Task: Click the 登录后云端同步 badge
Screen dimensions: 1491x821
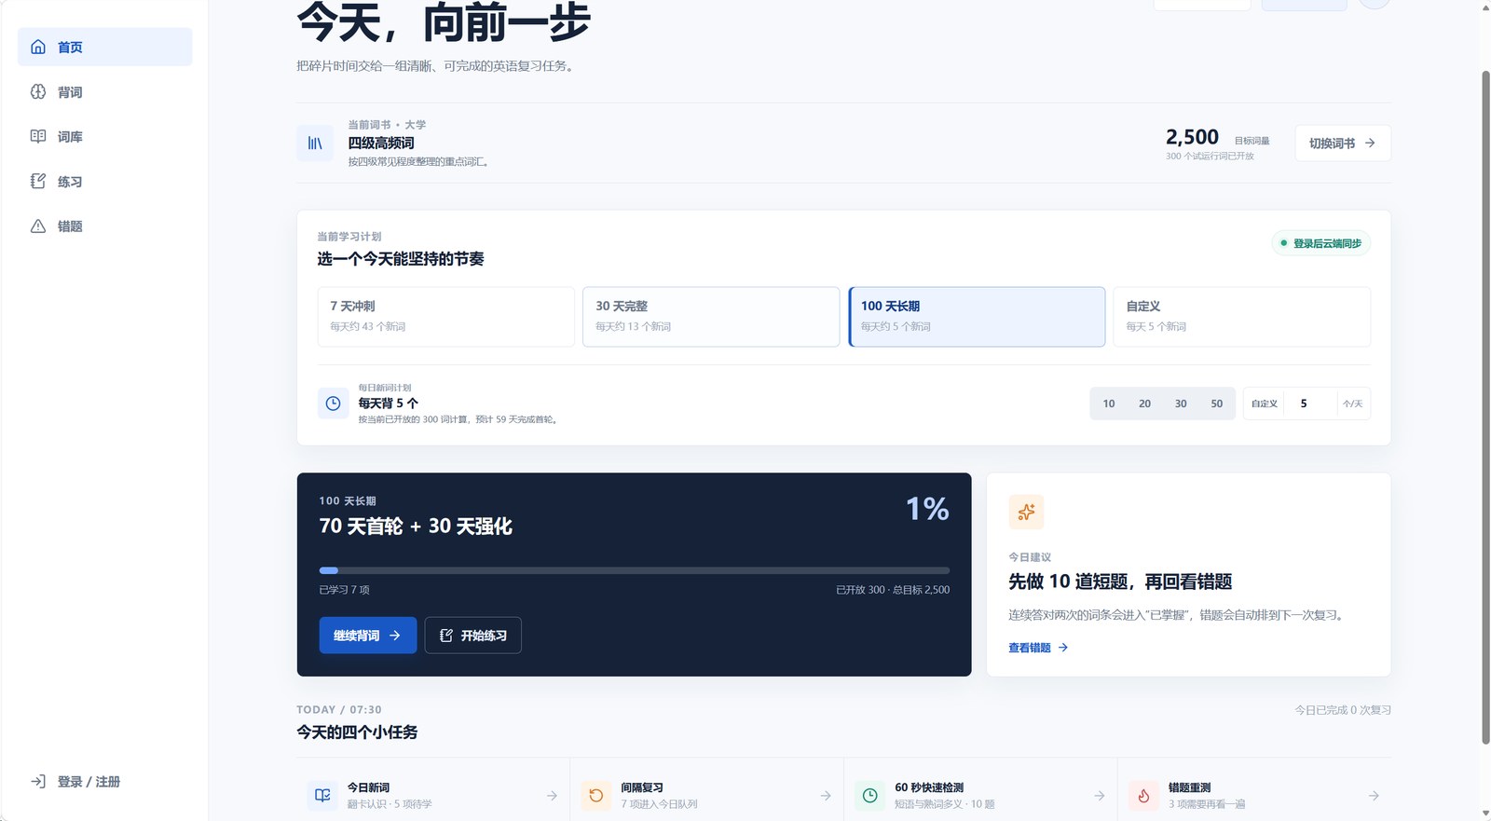Action: [1321, 243]
